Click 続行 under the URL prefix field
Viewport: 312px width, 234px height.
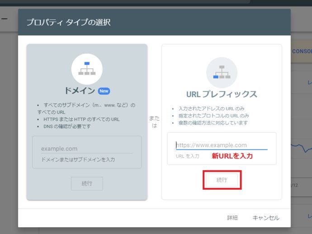[222, 180]
